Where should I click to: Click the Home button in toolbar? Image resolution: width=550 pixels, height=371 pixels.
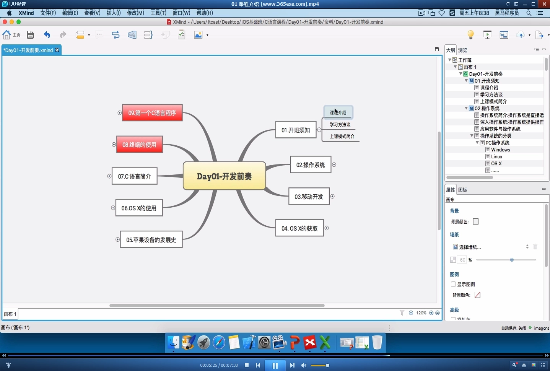pos(11,35)
